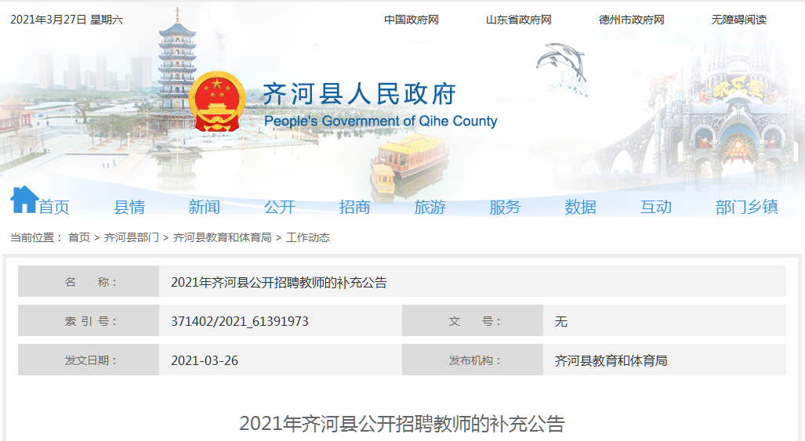Click the large article heading 2021年齐河县公开招聘教师的补充公告
This screenshot has height=441, width=805.
402,424
